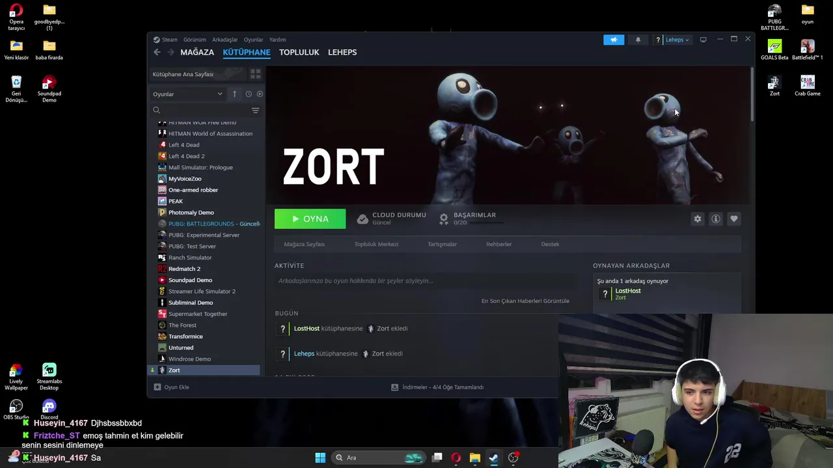Collapse sections with the up arrow icon
833x468 pixels.
pyautogui.click(x=234, y=94)
